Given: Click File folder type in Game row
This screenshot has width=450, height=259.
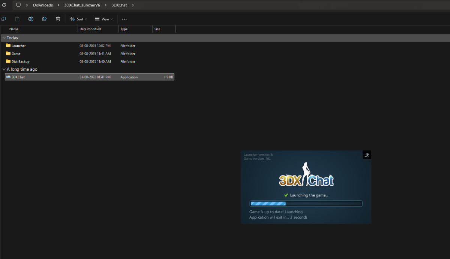Looking at the screenshot, I should pos(128,54).
